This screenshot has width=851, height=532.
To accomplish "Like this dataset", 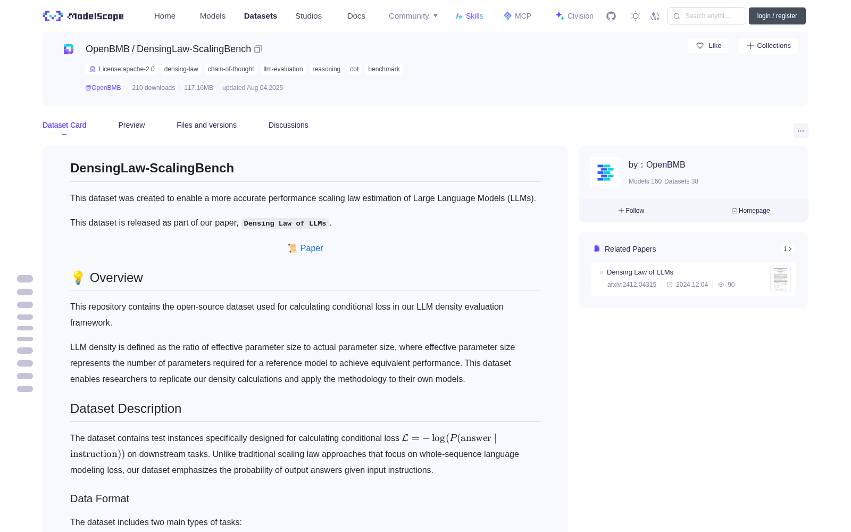I will 708,46.
